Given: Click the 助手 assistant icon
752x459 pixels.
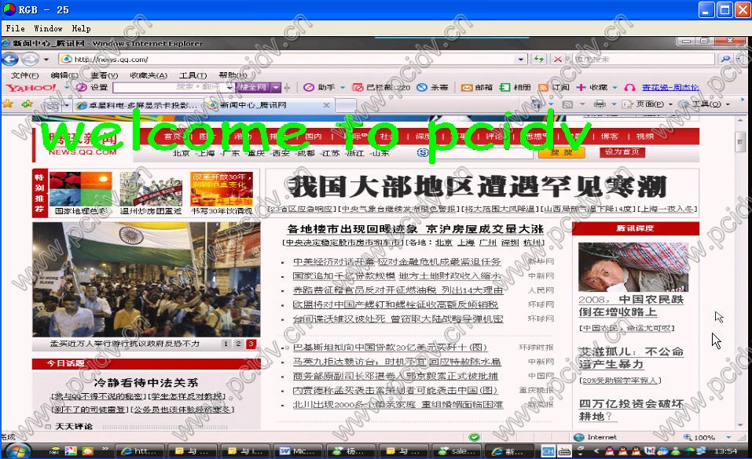Looking at the screenshot, I should (309, 87).
